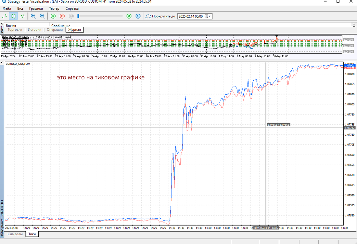Click the '26 Apr 03:00' overview axis label
Screen dimensions: 357x244
135,56
